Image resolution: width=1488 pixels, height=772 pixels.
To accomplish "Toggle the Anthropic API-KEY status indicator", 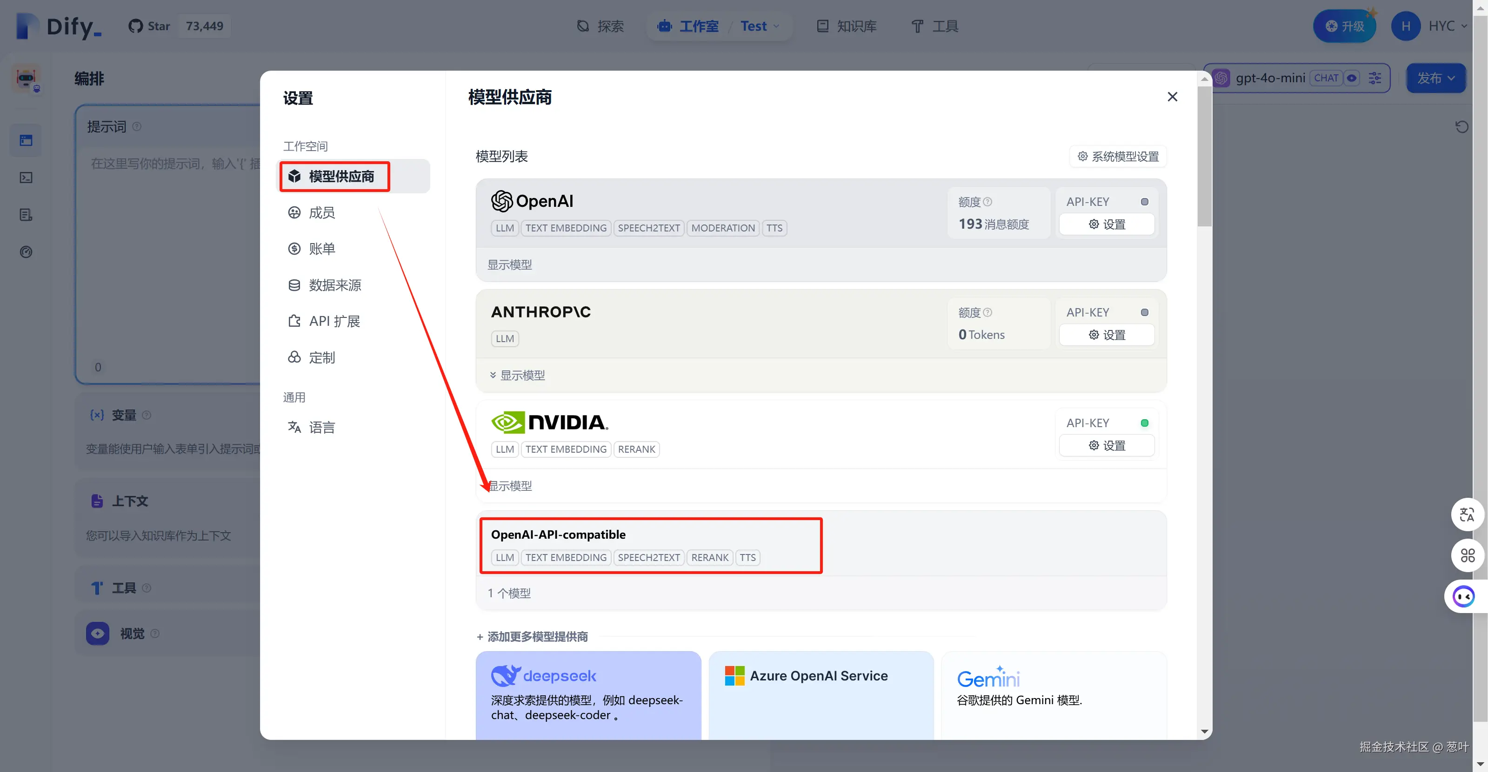I will pyautogui.click(x=1144, y=313).
